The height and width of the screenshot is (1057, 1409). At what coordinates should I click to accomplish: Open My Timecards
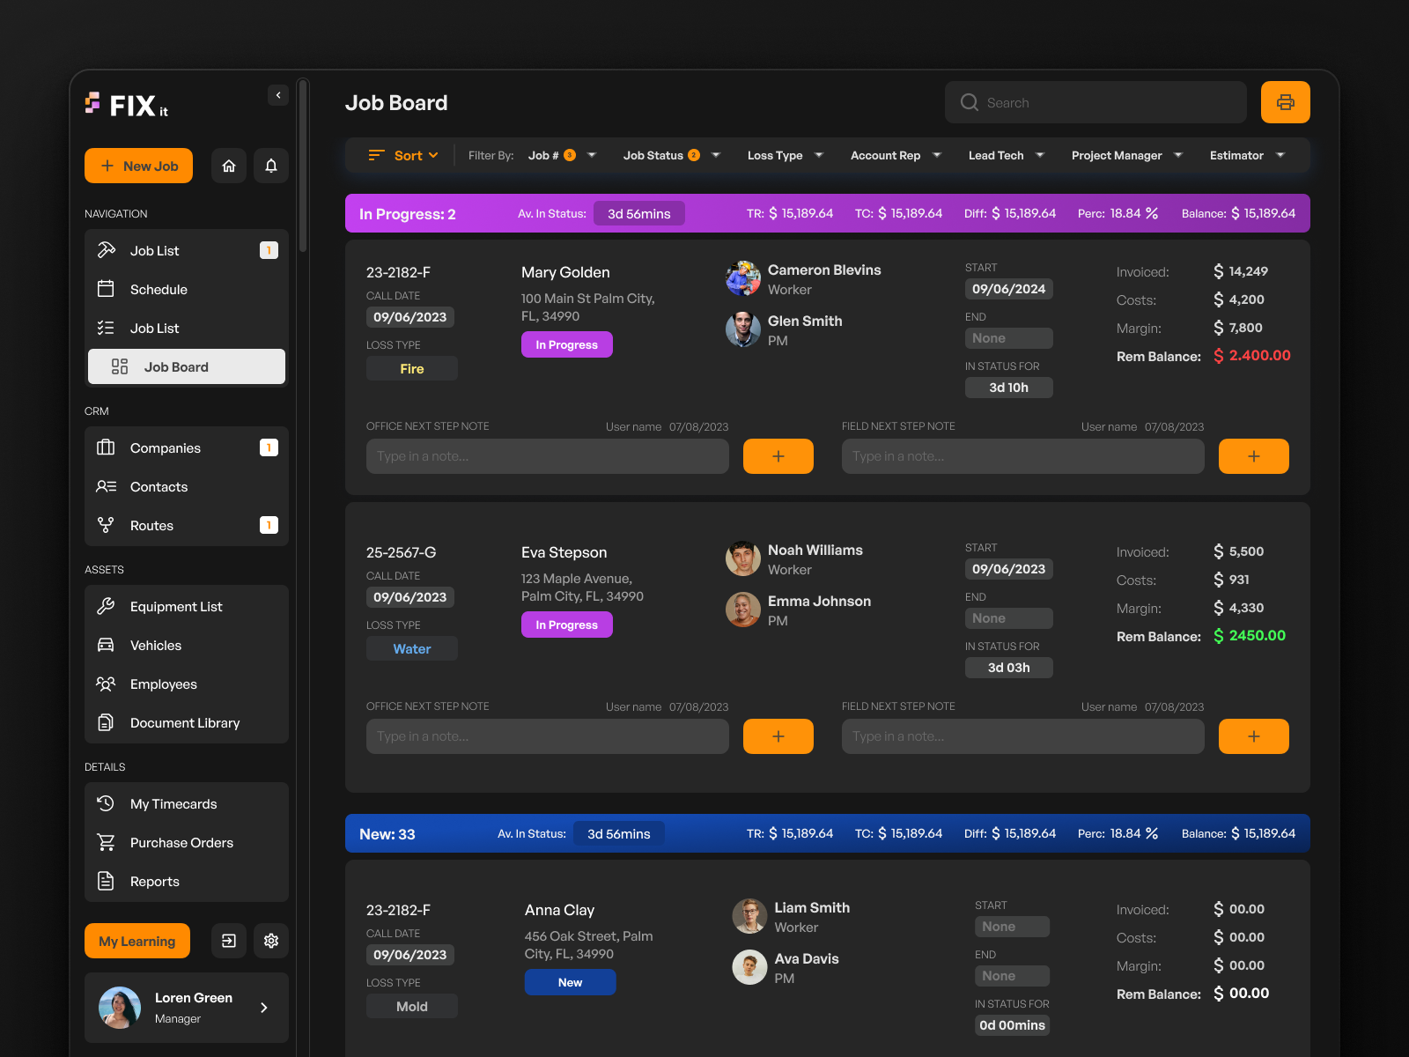point(173,803)
